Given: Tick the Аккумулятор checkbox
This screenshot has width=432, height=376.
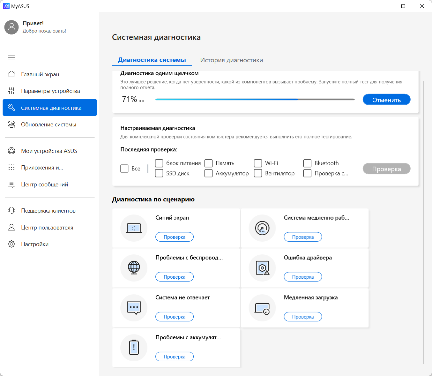Looking at the screenshot, I should click(x=208, y=173).
